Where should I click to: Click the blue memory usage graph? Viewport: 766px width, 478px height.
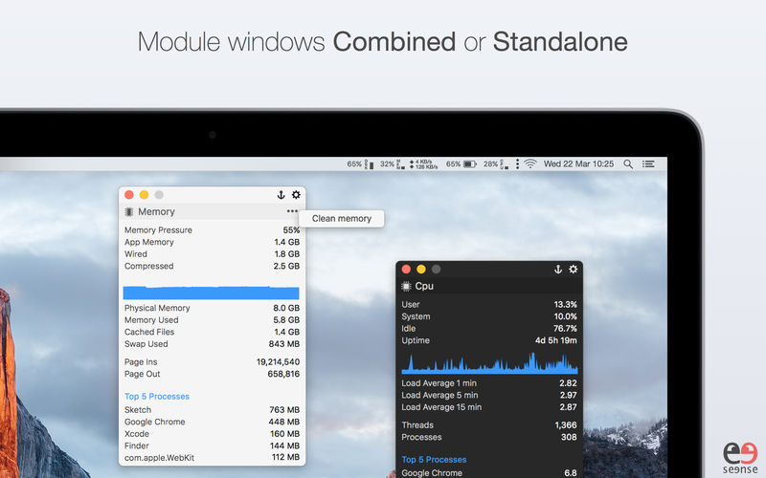[211, 293]
